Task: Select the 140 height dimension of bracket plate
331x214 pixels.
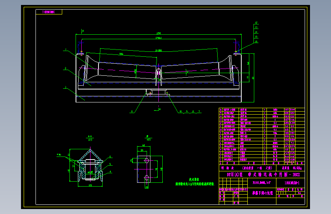Action: click(161, 169)
